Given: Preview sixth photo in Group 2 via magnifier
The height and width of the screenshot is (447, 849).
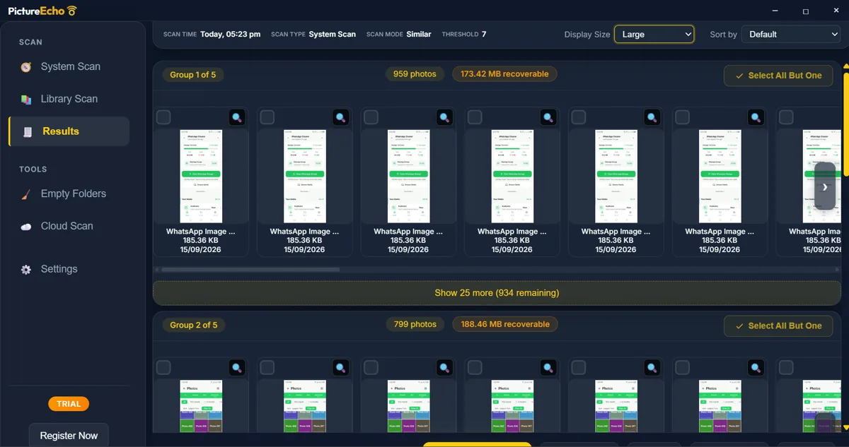Looking at the screenshot, I should pos(756,367).
